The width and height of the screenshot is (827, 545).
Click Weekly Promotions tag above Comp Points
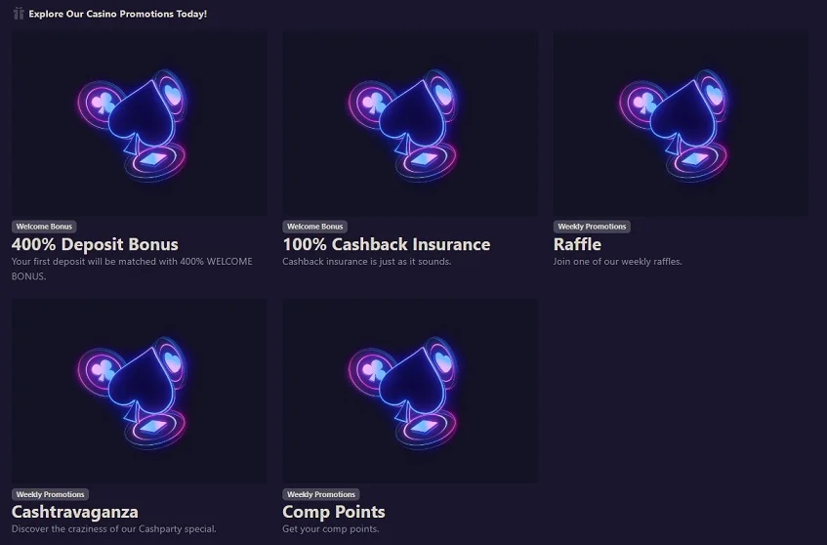[321, 494]
